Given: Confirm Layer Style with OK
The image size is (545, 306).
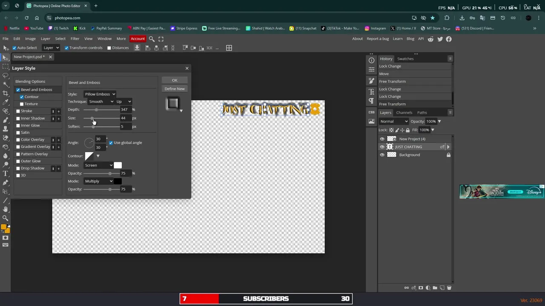Looking at the screenshot, I should click(x=175, y=80).
